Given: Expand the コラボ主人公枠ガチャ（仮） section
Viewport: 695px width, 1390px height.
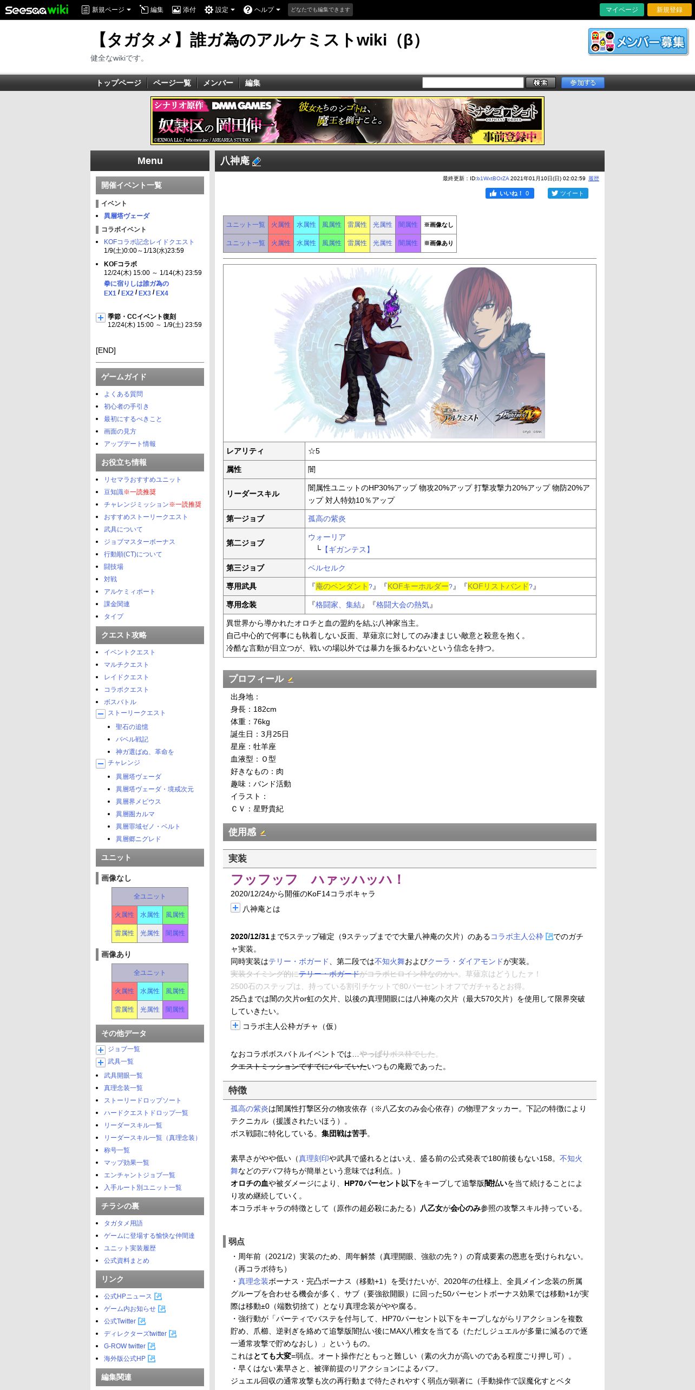Looking at the screenshot, I should tap(235, 1025).
